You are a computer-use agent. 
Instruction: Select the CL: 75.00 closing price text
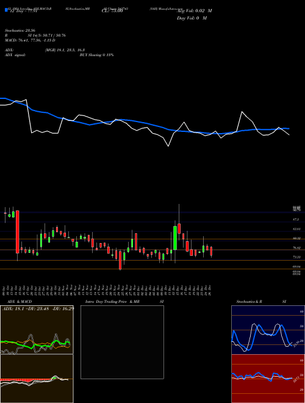(x=112, y=11)
